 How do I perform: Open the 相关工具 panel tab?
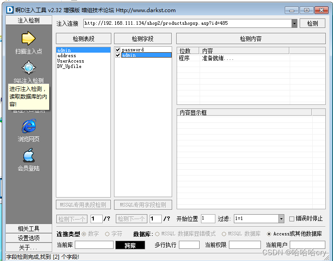[29, 229]
